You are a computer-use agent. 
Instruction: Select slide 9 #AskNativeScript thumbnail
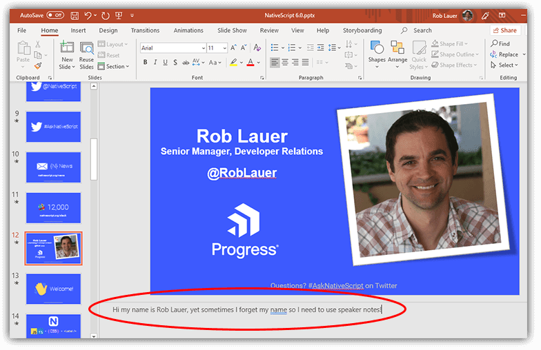tap(53, 127)
